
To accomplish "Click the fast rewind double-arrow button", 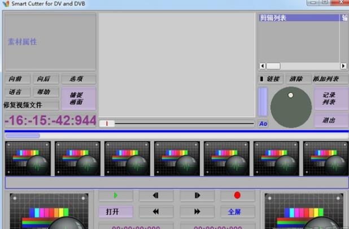I will (155, 211).
